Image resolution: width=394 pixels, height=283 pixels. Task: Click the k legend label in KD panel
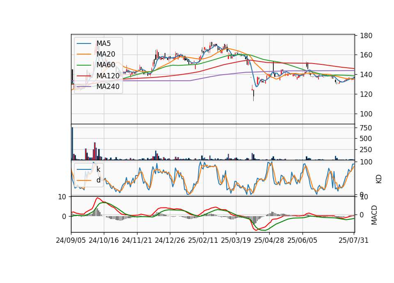point(98,169)
